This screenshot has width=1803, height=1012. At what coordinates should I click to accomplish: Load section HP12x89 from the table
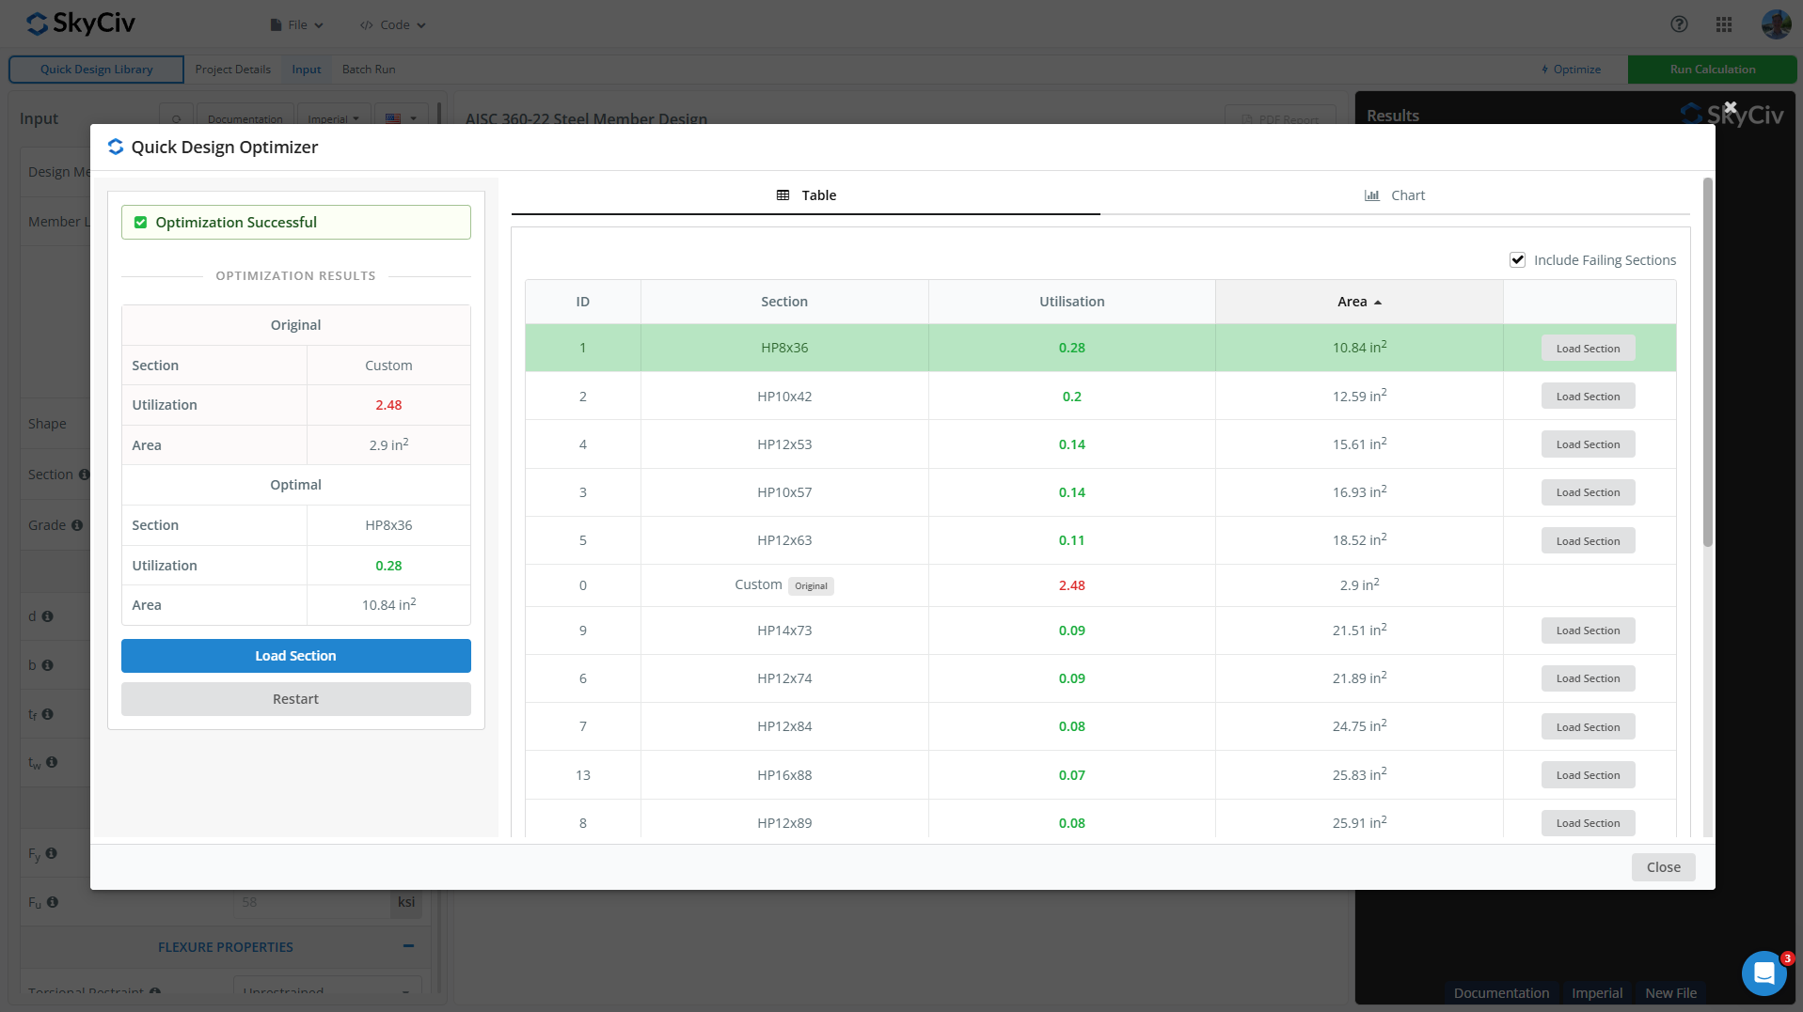[x=1588, y=823]
